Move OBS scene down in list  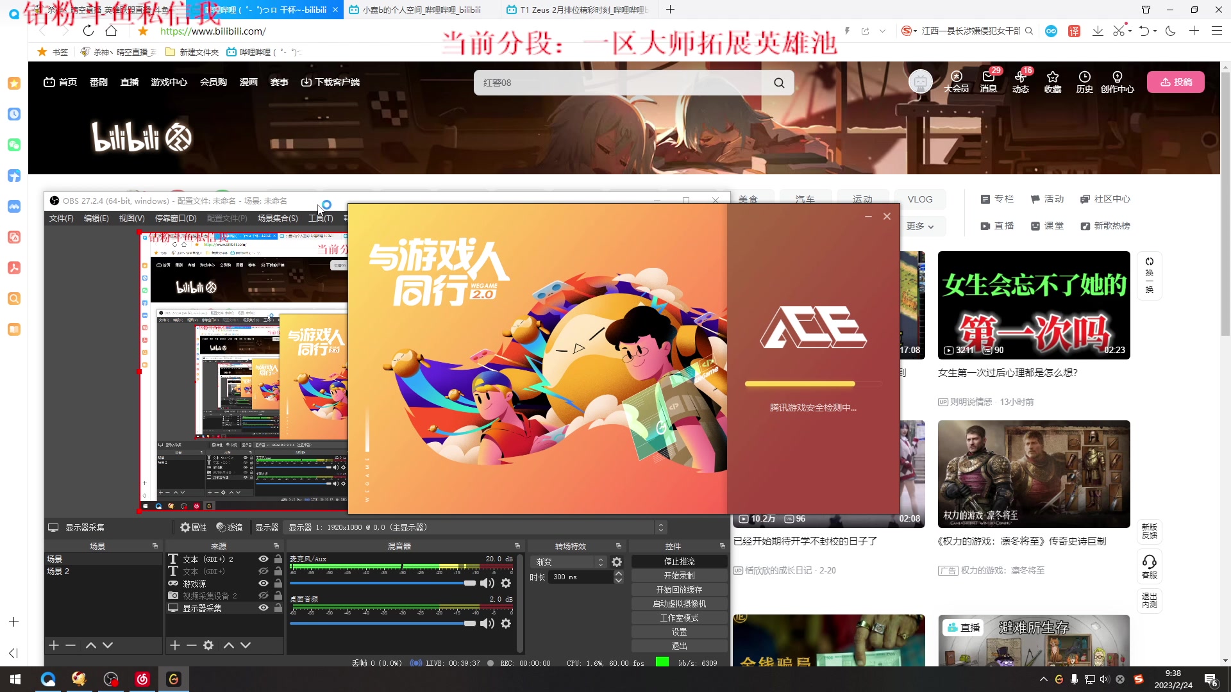108,645
